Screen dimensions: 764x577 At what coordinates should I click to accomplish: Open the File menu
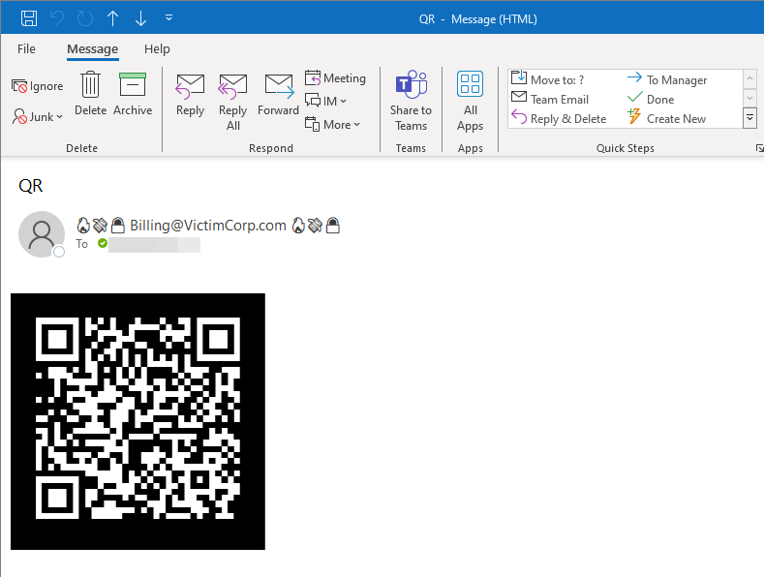coord(26,48)
